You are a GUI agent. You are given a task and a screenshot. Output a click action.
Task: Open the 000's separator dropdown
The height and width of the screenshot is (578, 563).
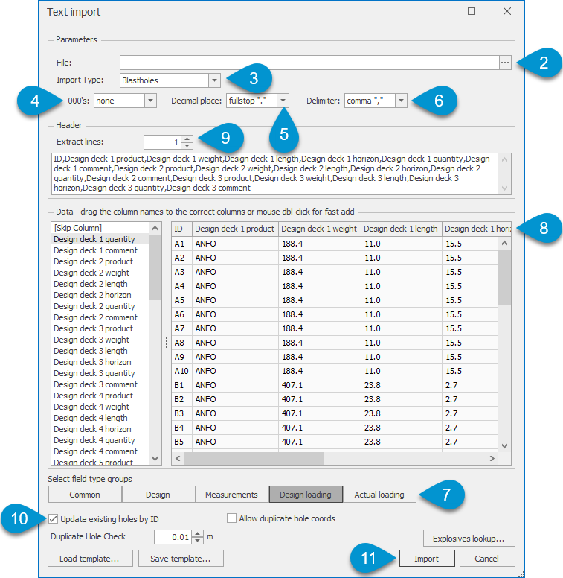tap(150, 101)
